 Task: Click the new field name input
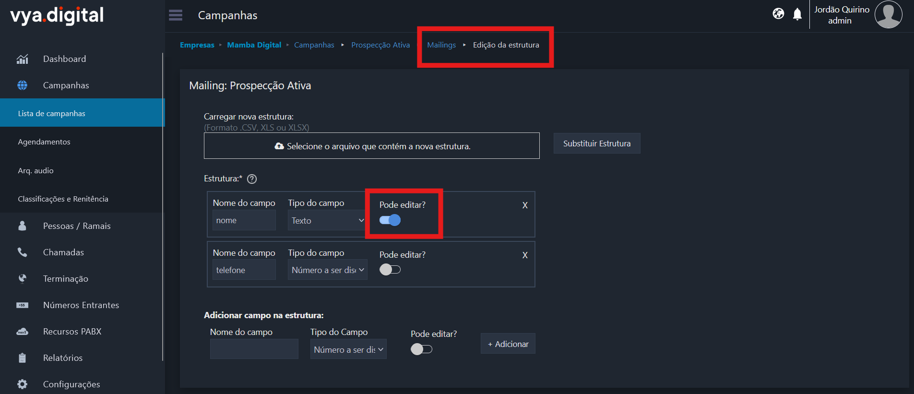(x=254, y=349)
